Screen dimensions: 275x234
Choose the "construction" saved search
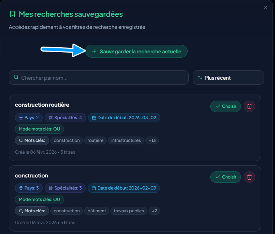[226, 177]
